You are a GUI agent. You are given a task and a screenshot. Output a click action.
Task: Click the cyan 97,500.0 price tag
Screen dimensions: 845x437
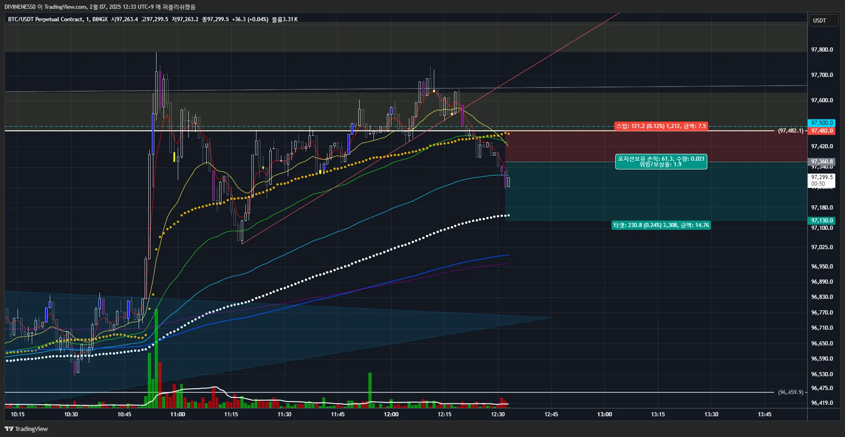[x=822, y=123]
